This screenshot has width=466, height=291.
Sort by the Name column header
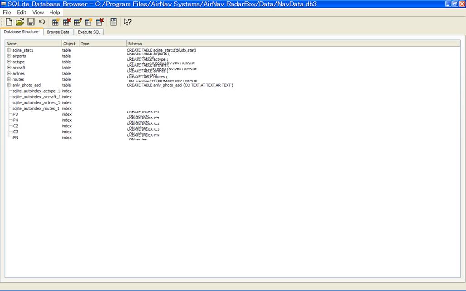(34, 43)
